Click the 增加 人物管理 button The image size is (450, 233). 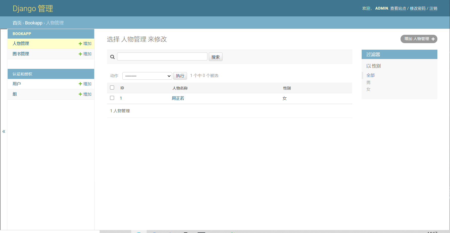click(419, 39)
